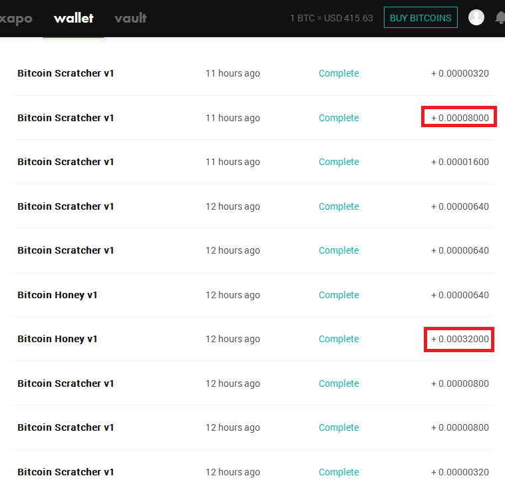Open Bitcoin Honey v1 entry with 0.00032000
The height and width of the screenshot is (486, 505).
pyautogui.click(x=57, y=339)
